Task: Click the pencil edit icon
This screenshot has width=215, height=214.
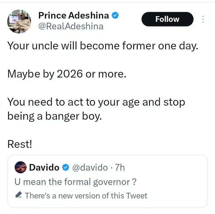Action: (x=18, y=195)
